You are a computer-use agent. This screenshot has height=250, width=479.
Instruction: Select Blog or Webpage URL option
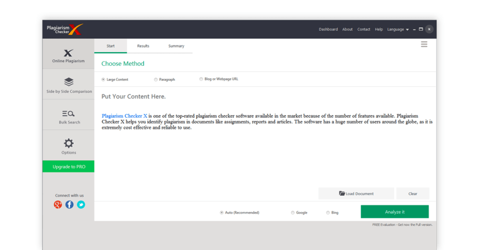201,79
